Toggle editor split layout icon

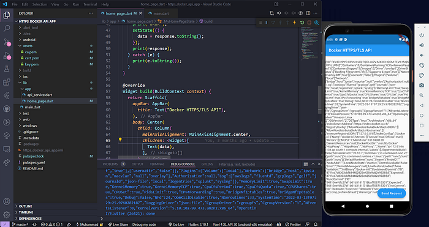click(x=308, y=13)
